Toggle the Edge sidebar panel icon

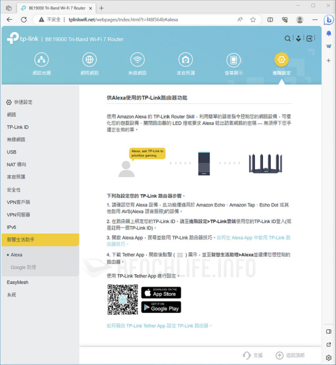tap(329, 331)
